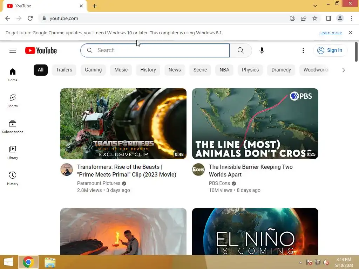The width and height of the screenshot is (359, 269).
Task: Open the tab search dropdown arrow
Action: 315,6
